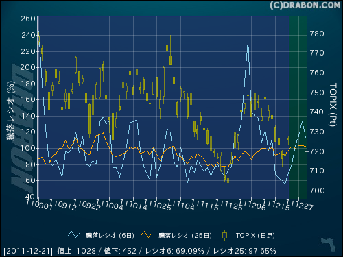Click the blue 騰落レシオ (6日) legend line icon

click(73, 235)
